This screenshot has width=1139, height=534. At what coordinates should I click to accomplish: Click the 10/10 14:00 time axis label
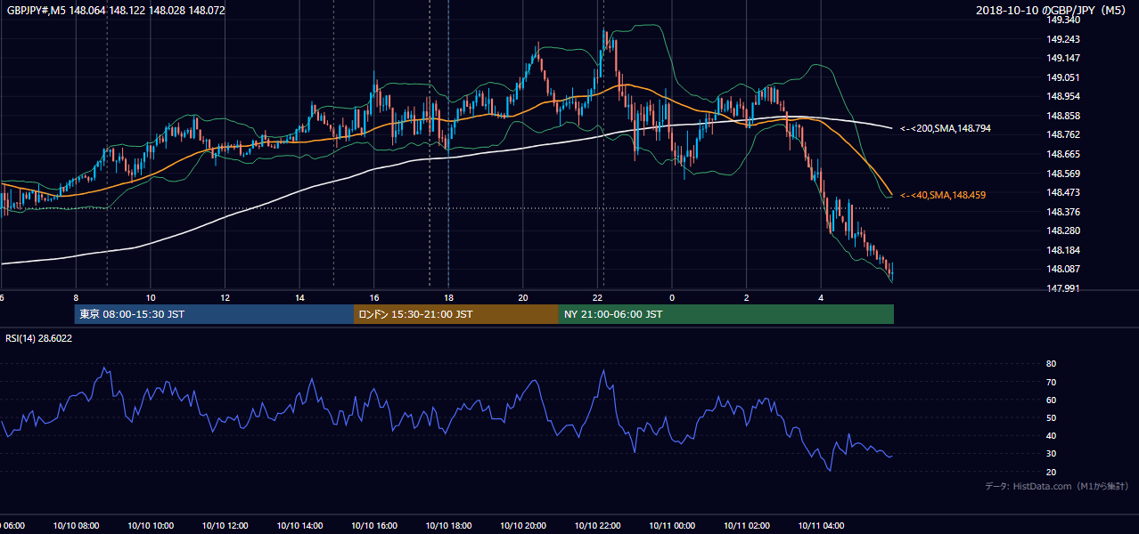pos(299,526)
